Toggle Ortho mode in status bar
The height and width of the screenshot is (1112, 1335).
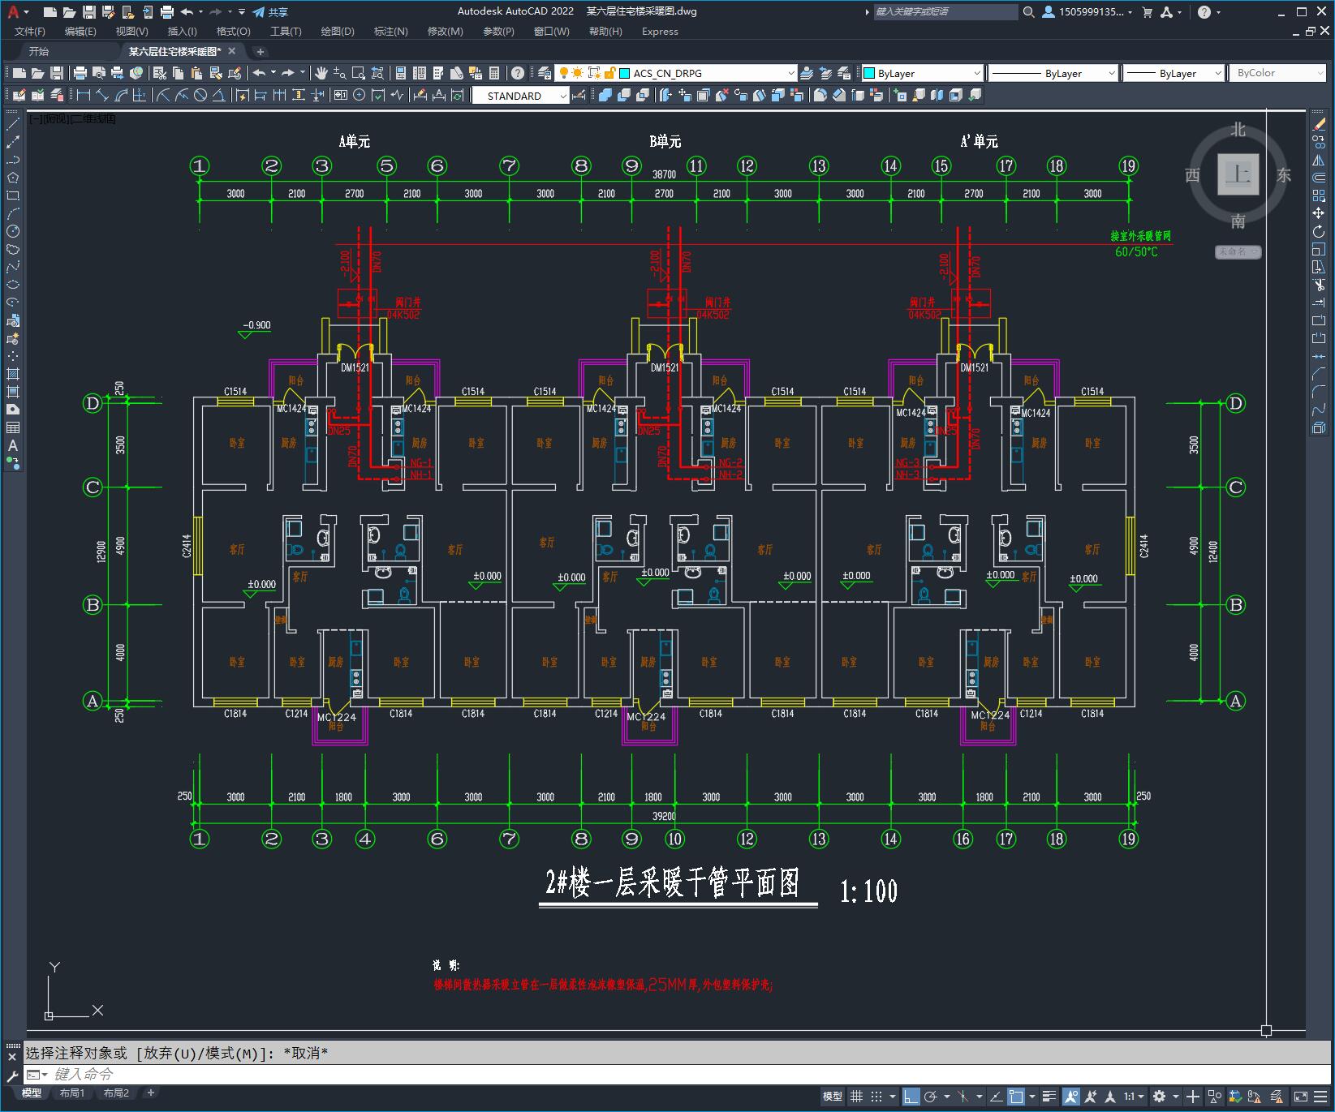911,1097
